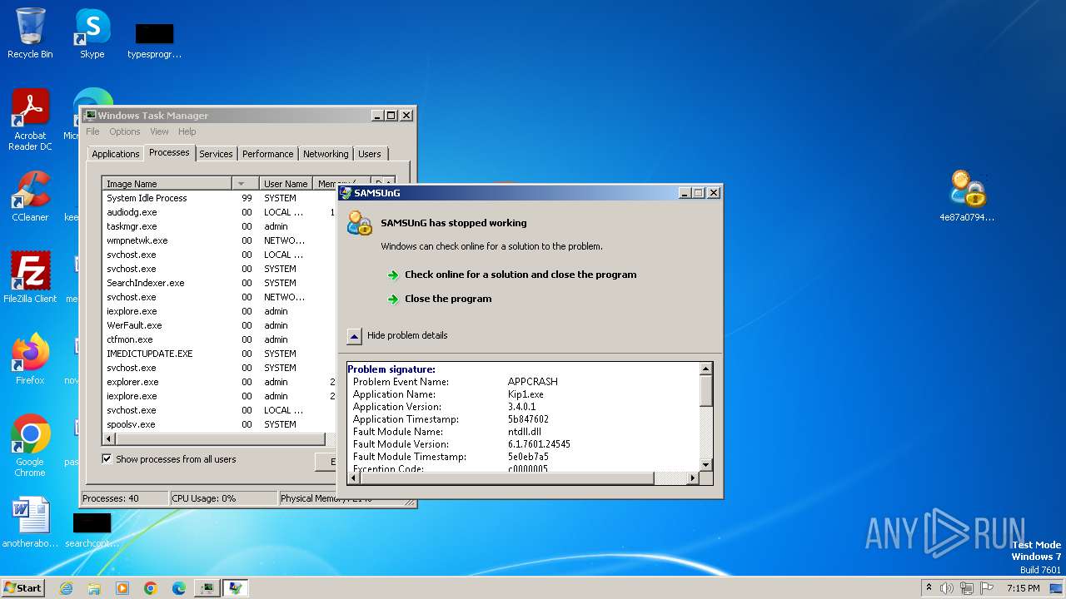Select the Processes tab
1066x599 pixels.
click(x=169, y=152)
